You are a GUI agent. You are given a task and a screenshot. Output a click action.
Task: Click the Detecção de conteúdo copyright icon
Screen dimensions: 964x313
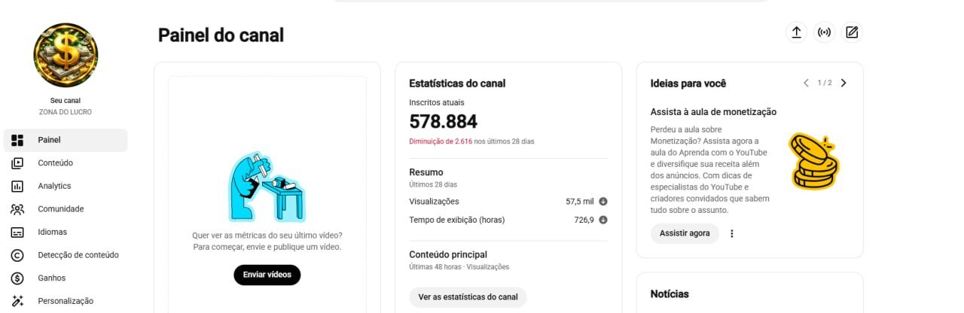point(17,255)
